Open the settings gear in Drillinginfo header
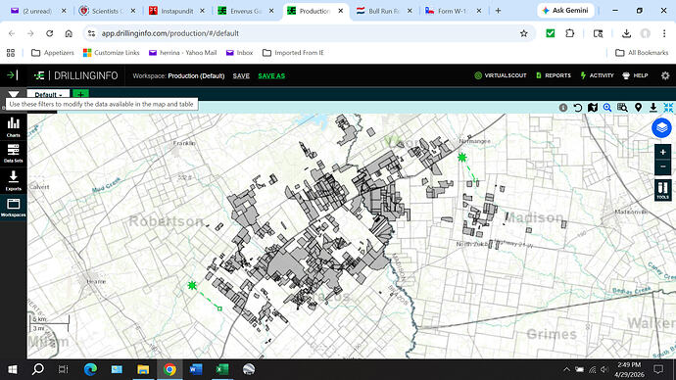This screenshot has width=676, height=380. [x=665, y=75]
